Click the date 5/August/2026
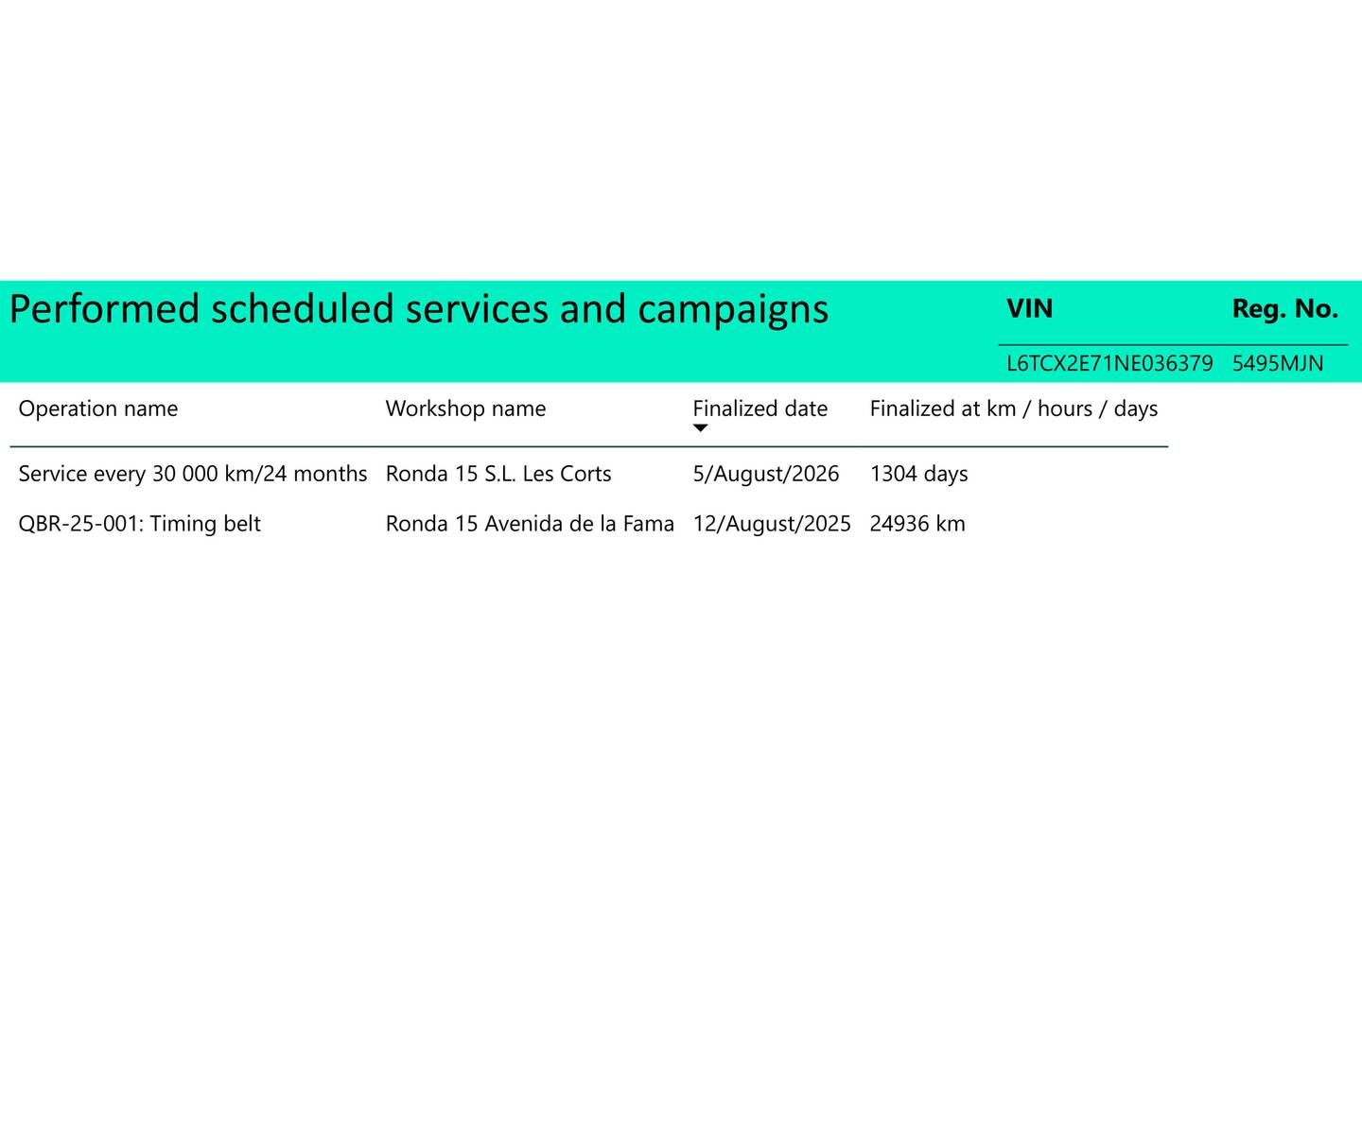This screenshot has height=1129, width=1362. (x=766, y=474)
